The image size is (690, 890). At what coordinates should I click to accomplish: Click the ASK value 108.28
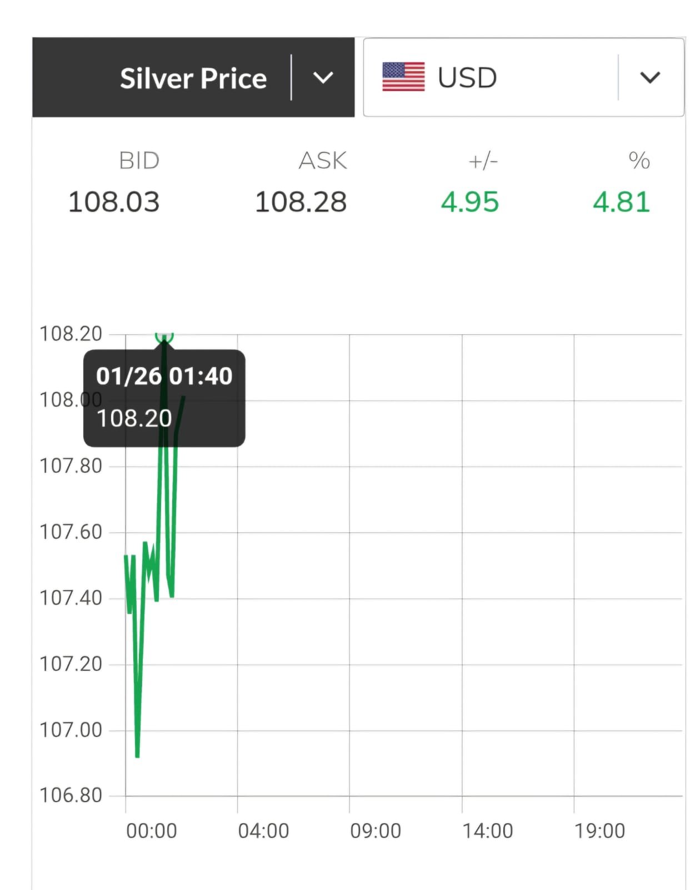pyautogui.click(x=301, y=202)
